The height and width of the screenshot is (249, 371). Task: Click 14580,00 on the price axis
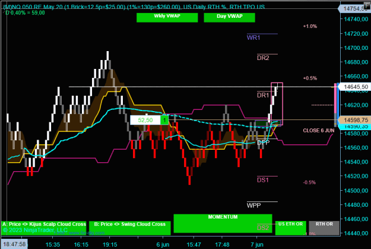pyautogui.click(x=356, y=133)
